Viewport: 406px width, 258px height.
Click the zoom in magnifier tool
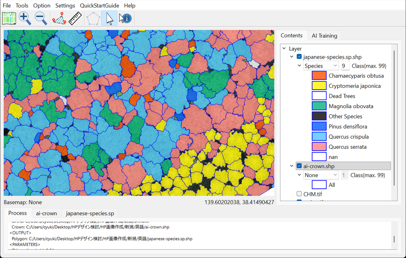pyautogui.click(x=25, y=18)
